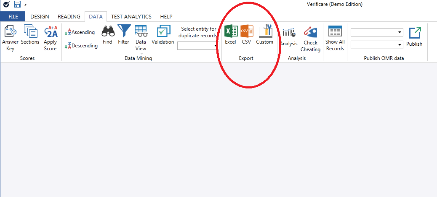The height and width of the screenshot is (197, 437).
Task: Expand the quick access toolbar arrow
Action: (26, 5)
